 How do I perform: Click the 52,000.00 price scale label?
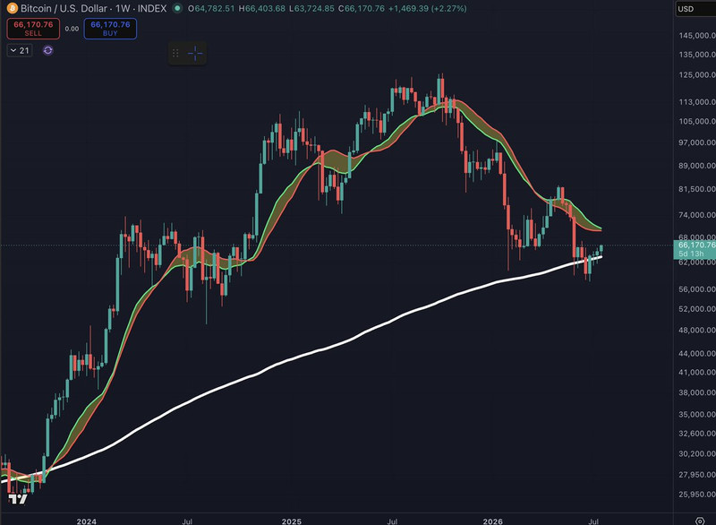(x=697, y=309)
